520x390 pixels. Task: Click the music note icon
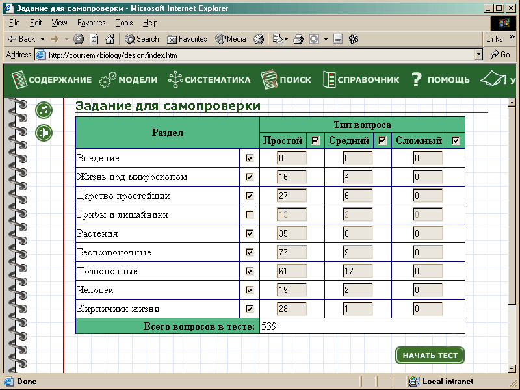[x=44, y=110]
